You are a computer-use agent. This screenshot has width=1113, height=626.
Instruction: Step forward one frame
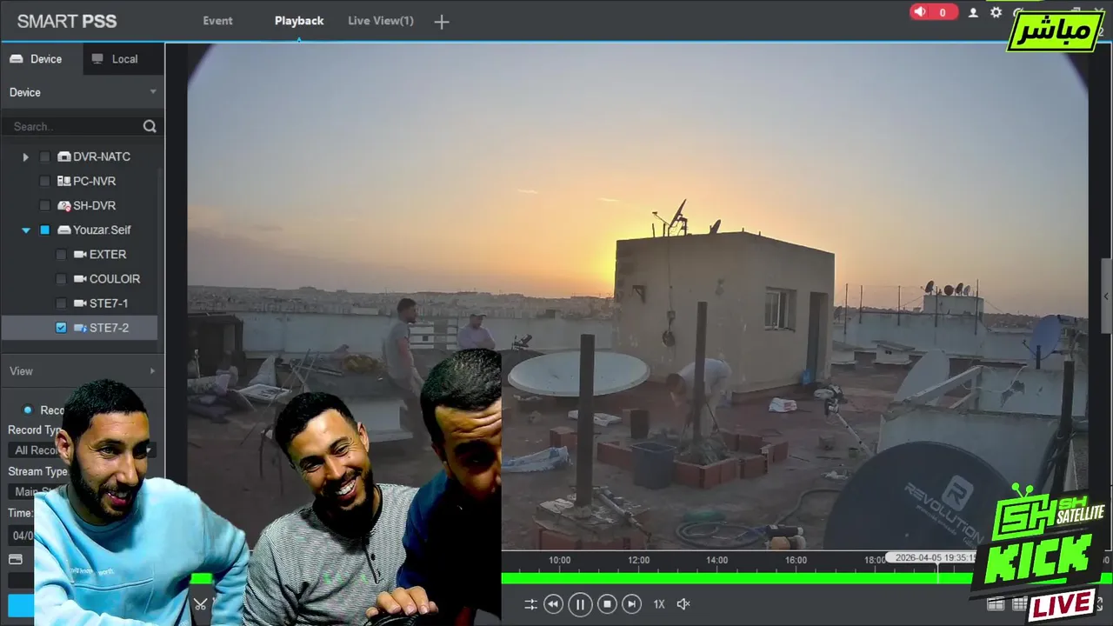632,603
